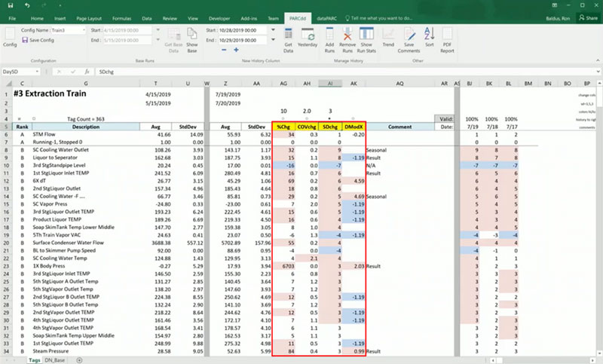Select column AI header
The image size is (603, 364).
[330, 84]
